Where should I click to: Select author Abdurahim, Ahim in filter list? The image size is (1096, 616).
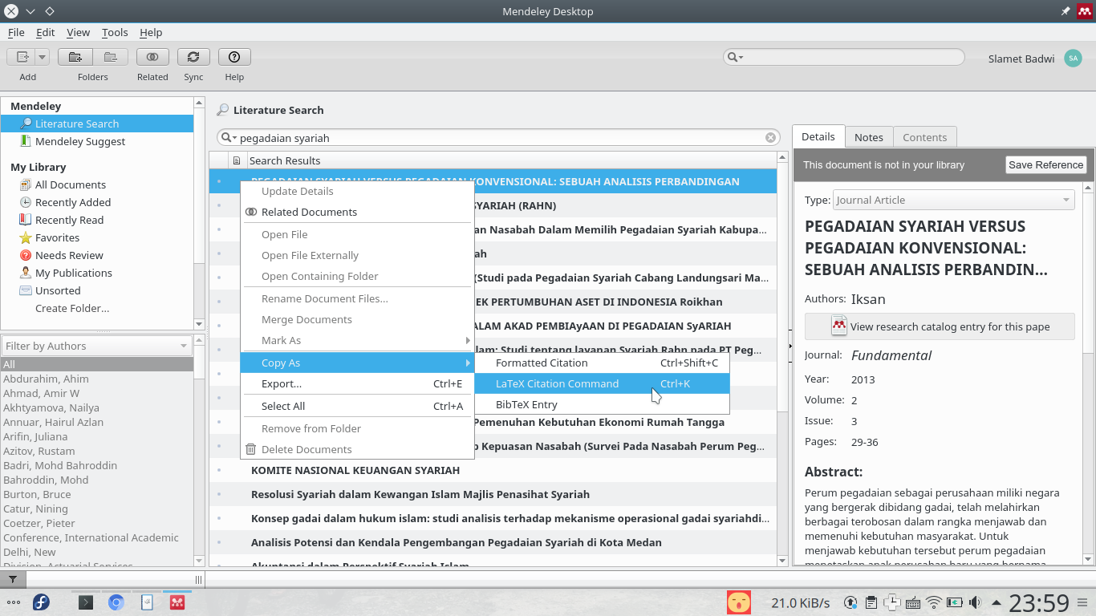(46, 379)
